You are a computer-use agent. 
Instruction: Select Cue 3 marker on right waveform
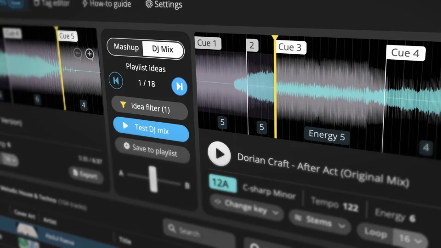point(290,47)
